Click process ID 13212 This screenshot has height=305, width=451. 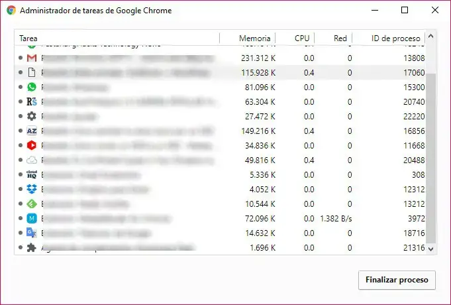(414, 204)
